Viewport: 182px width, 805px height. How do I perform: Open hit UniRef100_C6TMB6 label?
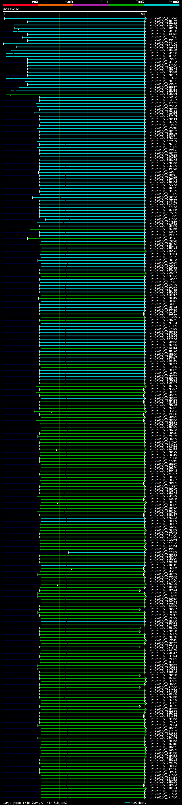point(163,37)
